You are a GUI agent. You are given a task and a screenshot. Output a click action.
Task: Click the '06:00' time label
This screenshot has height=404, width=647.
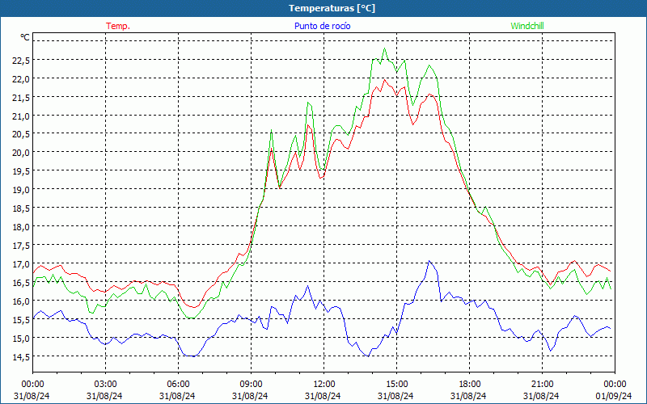click(178, 385)
